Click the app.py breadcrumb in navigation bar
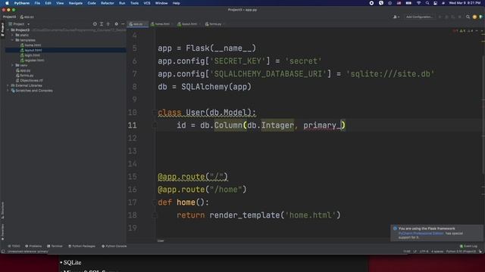The image size is (485, 272). point(27,17)
